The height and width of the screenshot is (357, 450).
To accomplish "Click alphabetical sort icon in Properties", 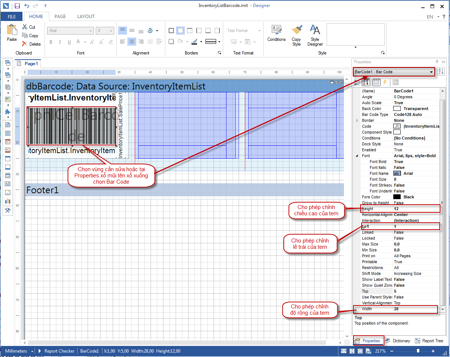I will pyautogui.click(x=365, y=82).
